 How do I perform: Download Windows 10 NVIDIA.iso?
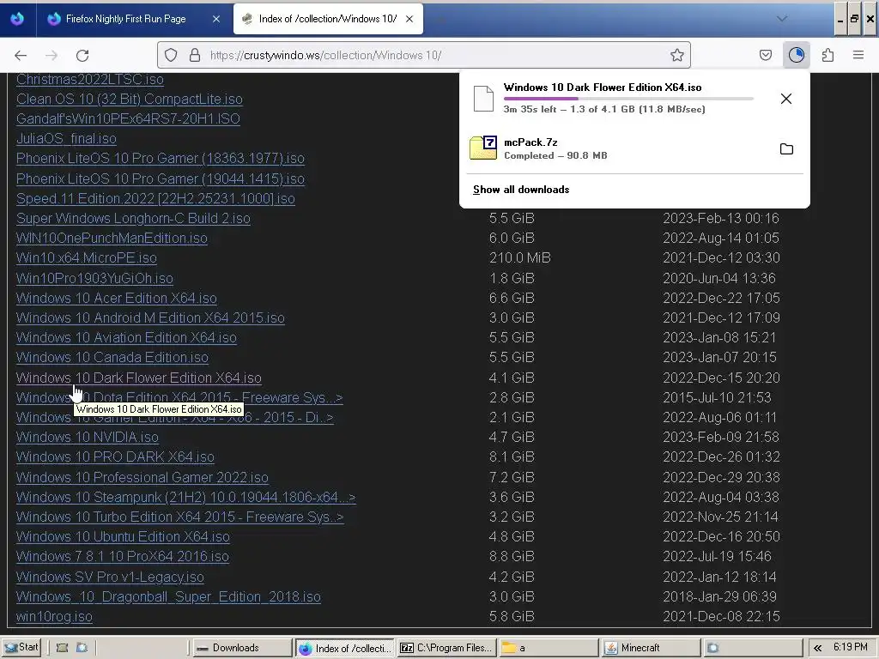[87, 437]
